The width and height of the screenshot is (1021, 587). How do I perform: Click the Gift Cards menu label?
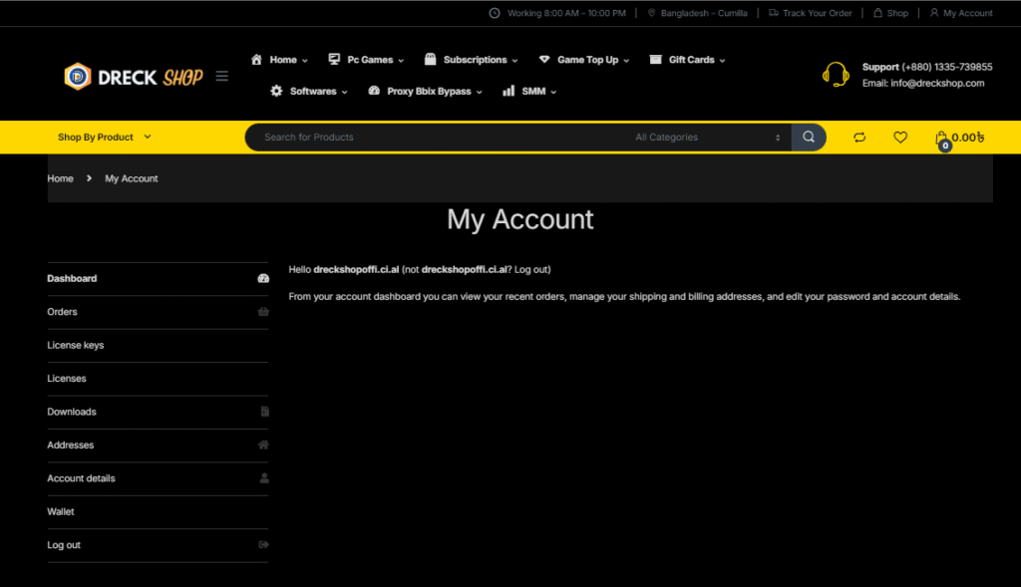(692, 59)
